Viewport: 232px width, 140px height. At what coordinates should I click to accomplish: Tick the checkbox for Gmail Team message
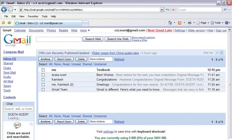tap(43, 90)
